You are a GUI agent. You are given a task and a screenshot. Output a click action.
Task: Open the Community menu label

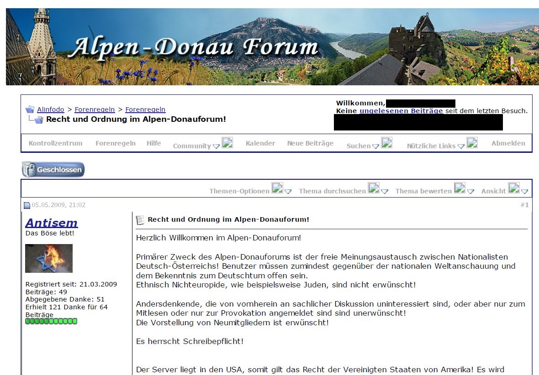[192, 146]
